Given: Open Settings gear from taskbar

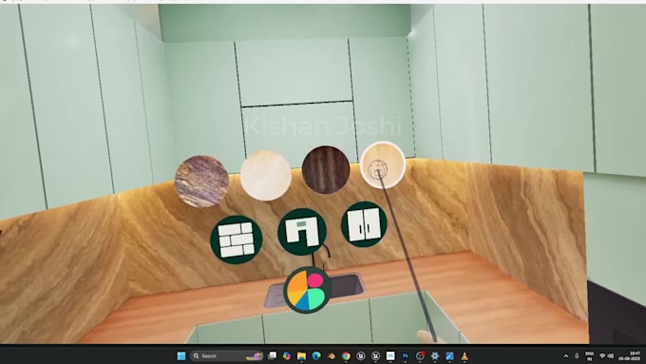Looking at the screenshot, I should pyautogui.click(x=435, y=355).
